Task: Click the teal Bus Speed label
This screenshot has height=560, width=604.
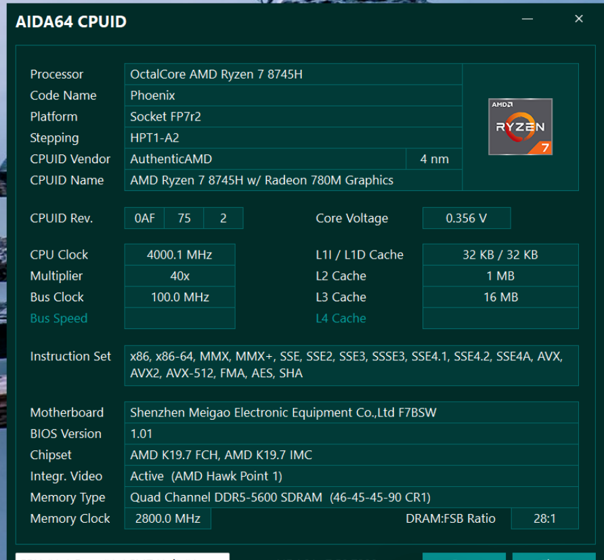Action: tap(59, 318)
